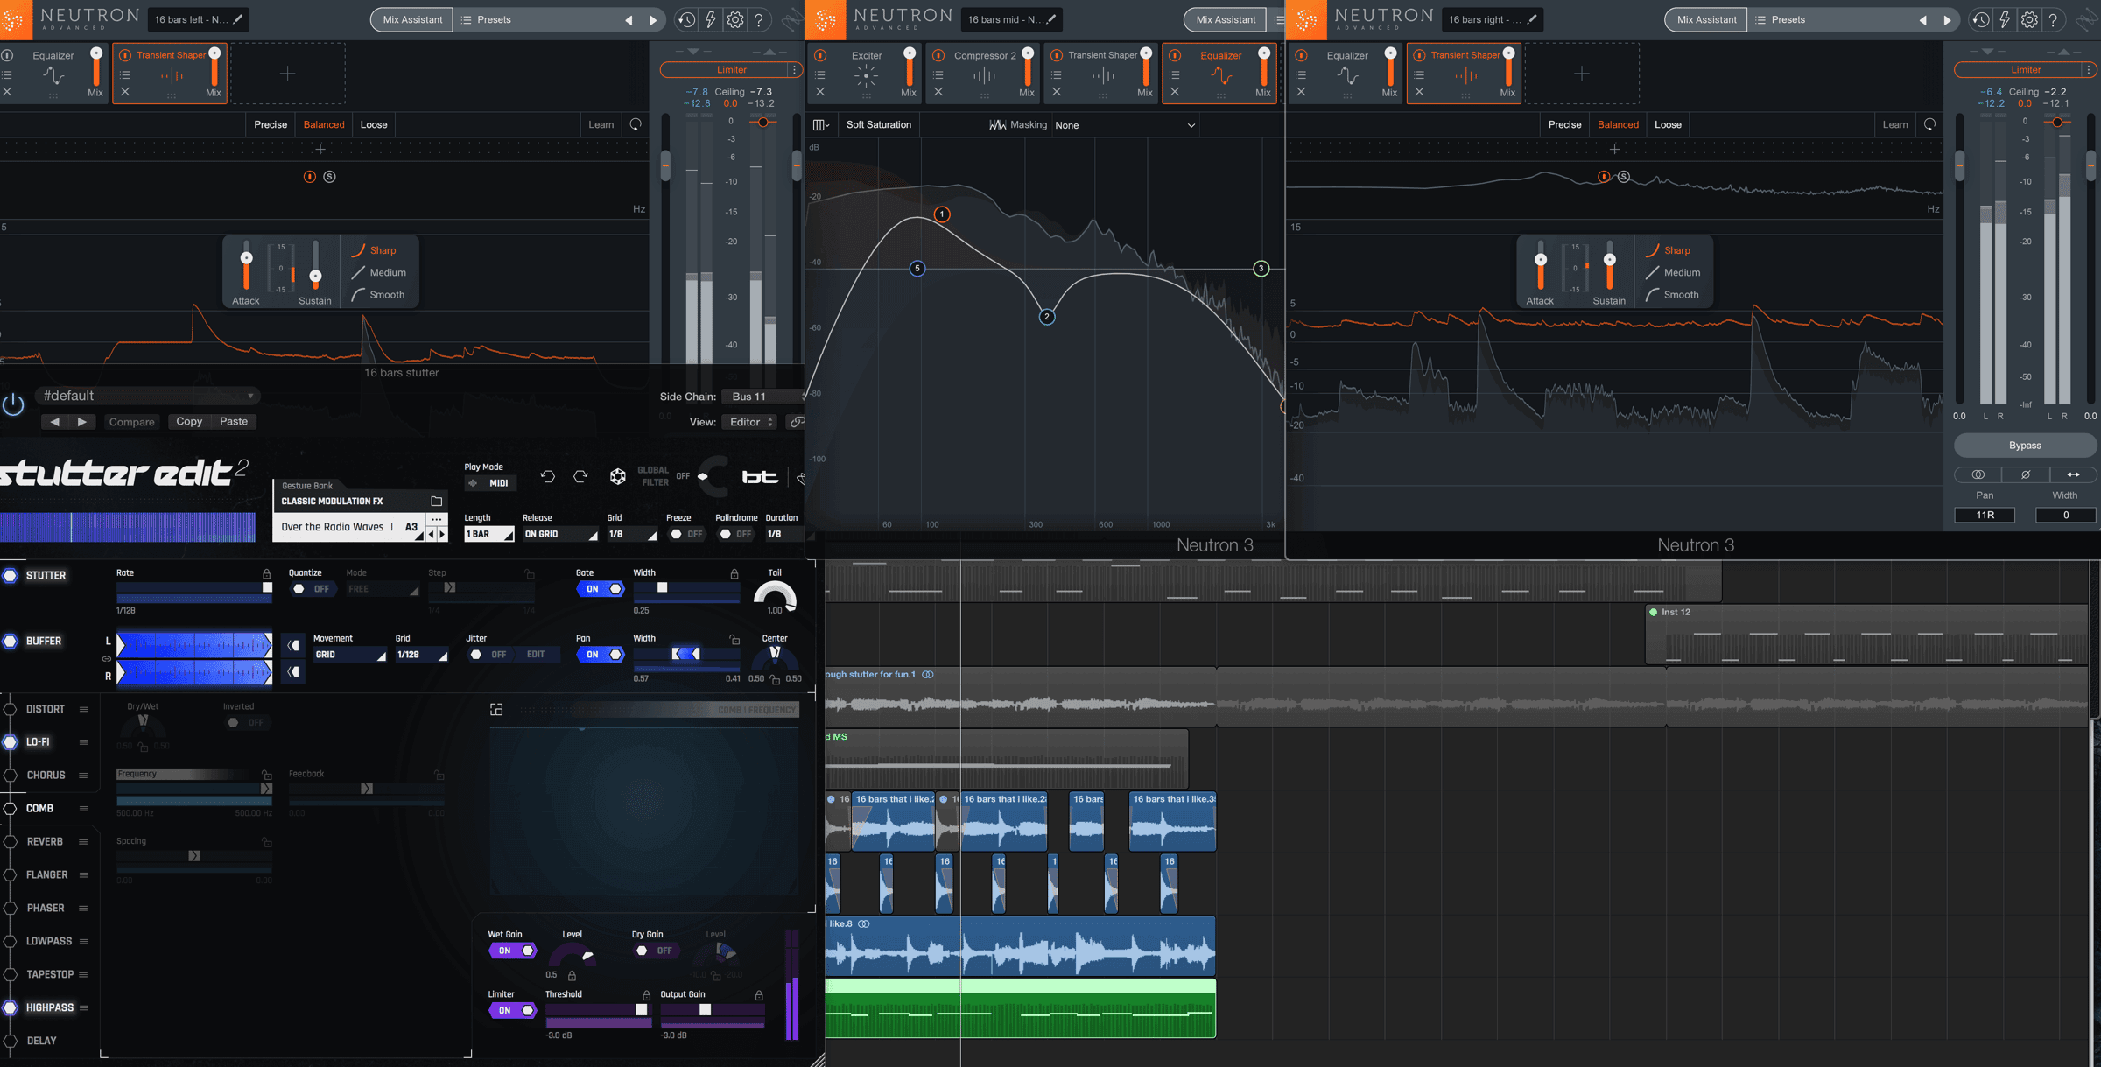Image resolution: width=2101 pixels, height=1067 pixels.
Task: Click Mix Assistant in the left Neutron
Action: (412, 19)
